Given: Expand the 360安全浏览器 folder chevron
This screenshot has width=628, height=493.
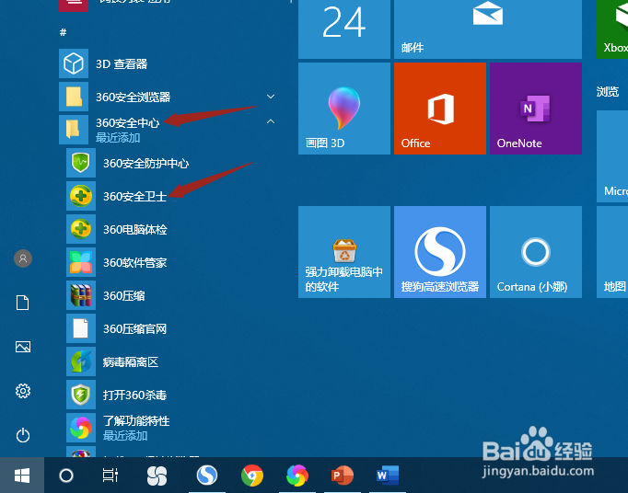Looking at the screenshot, I should (x=271, y=97).
